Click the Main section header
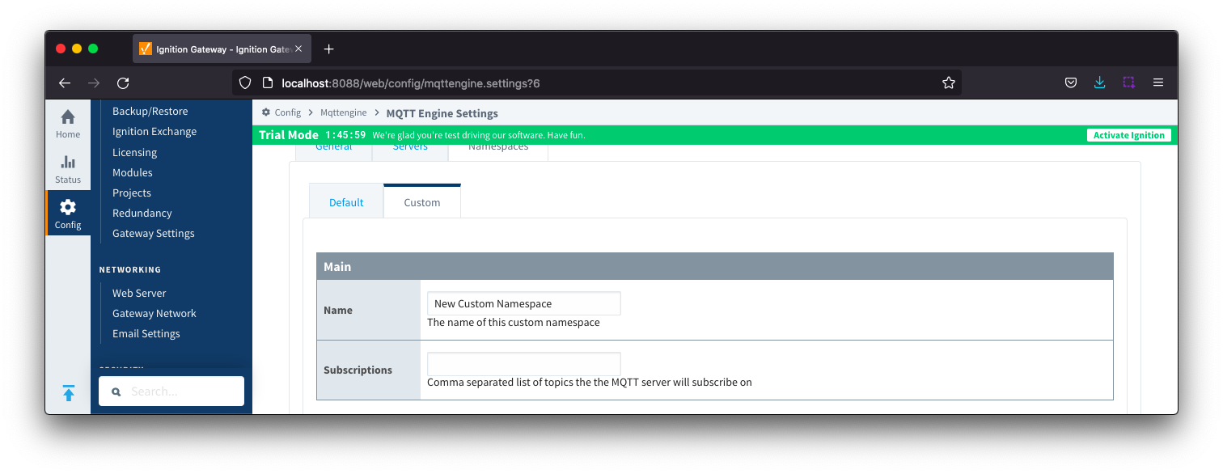 tap(715, 266)
